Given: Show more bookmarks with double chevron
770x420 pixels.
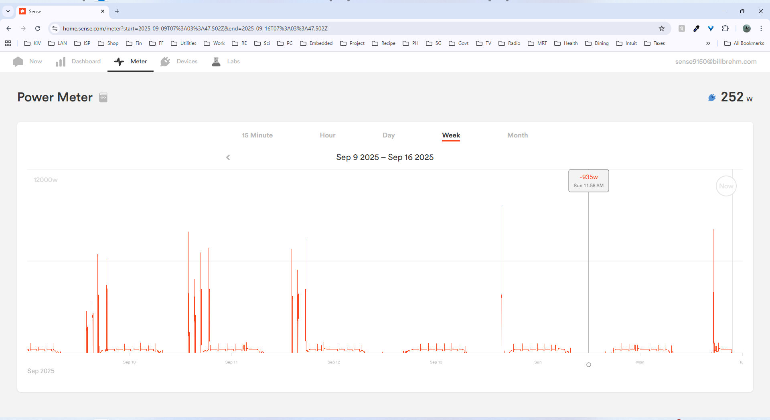Looking at the screenshot, I should point(708,43).
